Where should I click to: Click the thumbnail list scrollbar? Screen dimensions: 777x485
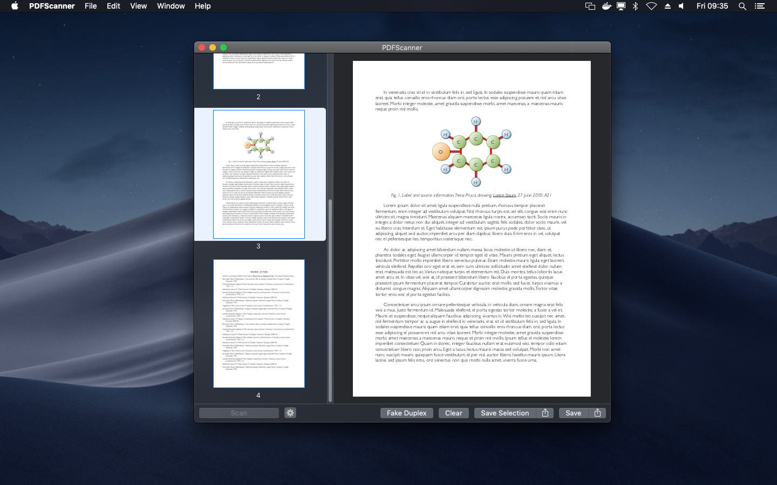330,300
